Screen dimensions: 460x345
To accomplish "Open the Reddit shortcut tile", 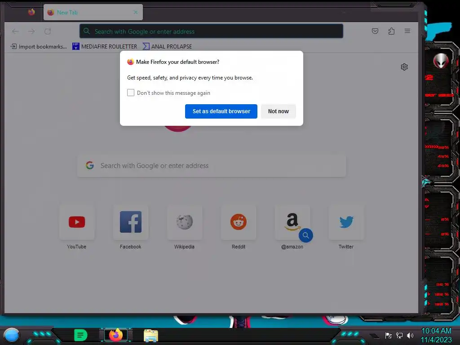I will [x=239, y=222].
